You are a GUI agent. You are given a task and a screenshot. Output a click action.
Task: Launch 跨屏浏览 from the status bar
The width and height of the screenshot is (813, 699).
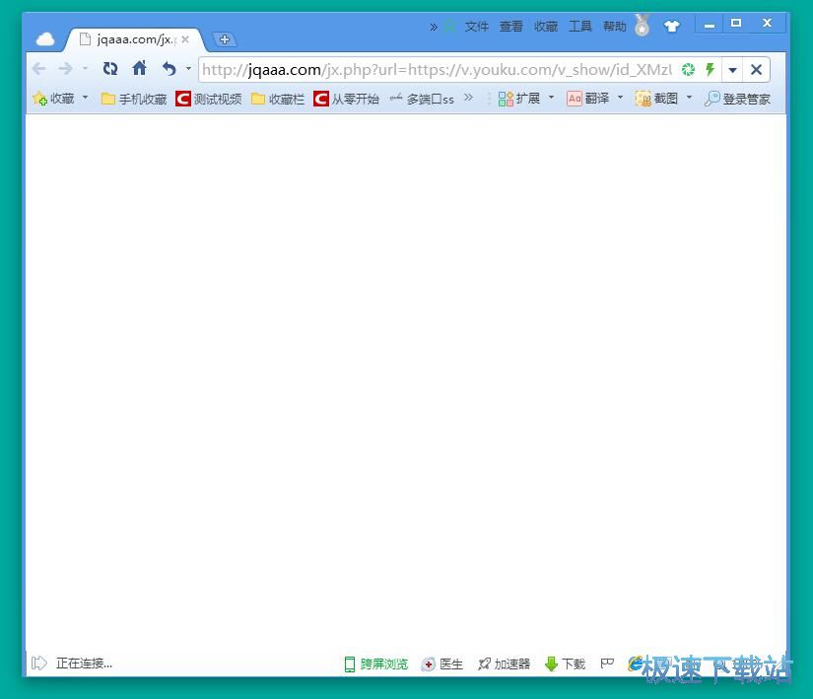tap(375, 664)
